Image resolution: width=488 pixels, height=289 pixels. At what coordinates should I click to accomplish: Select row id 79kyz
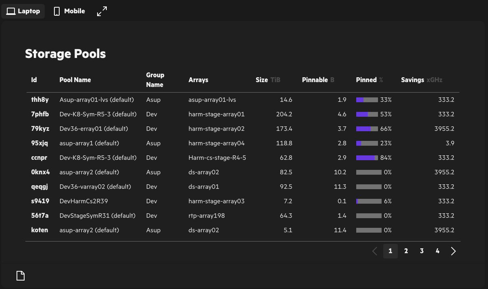point(40,128)
